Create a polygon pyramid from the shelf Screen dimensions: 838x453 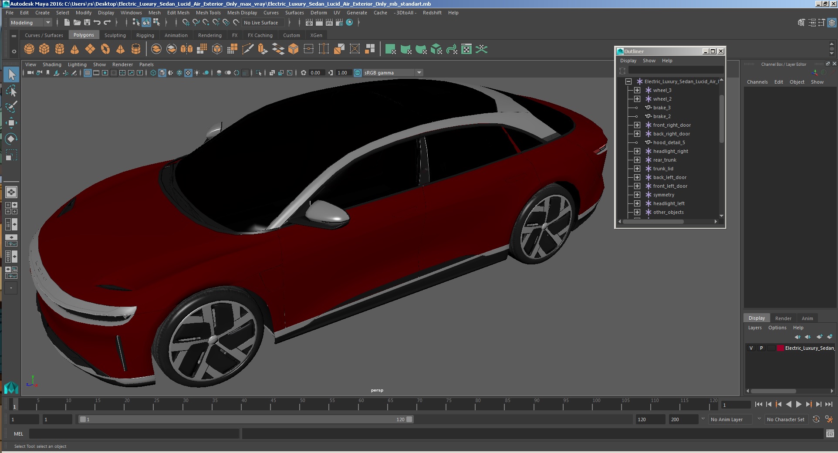click(121, 49)
